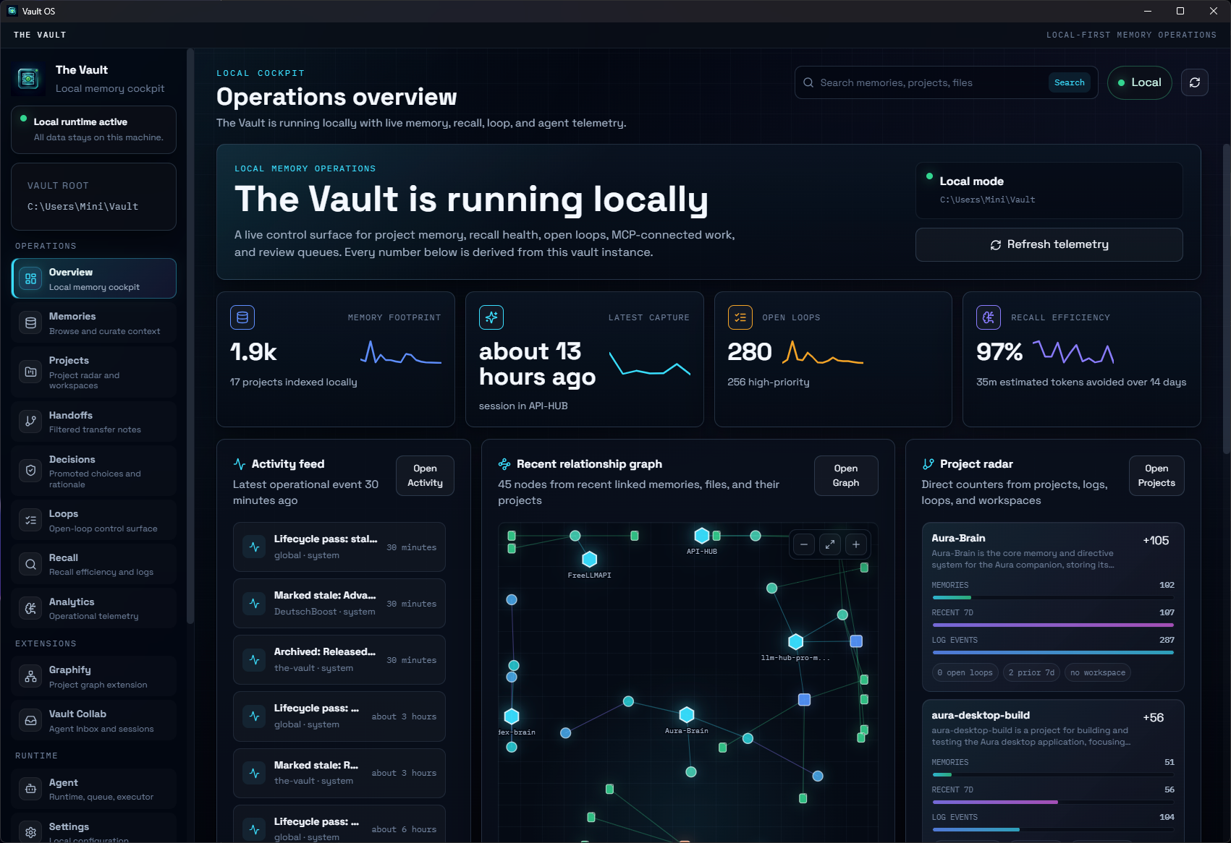Click the Settings gear icon
Viewport: 1231px width, 843px height.
(30, 832)
